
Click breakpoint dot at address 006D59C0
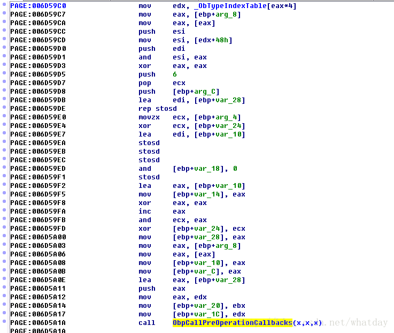(x=4, y=4)
